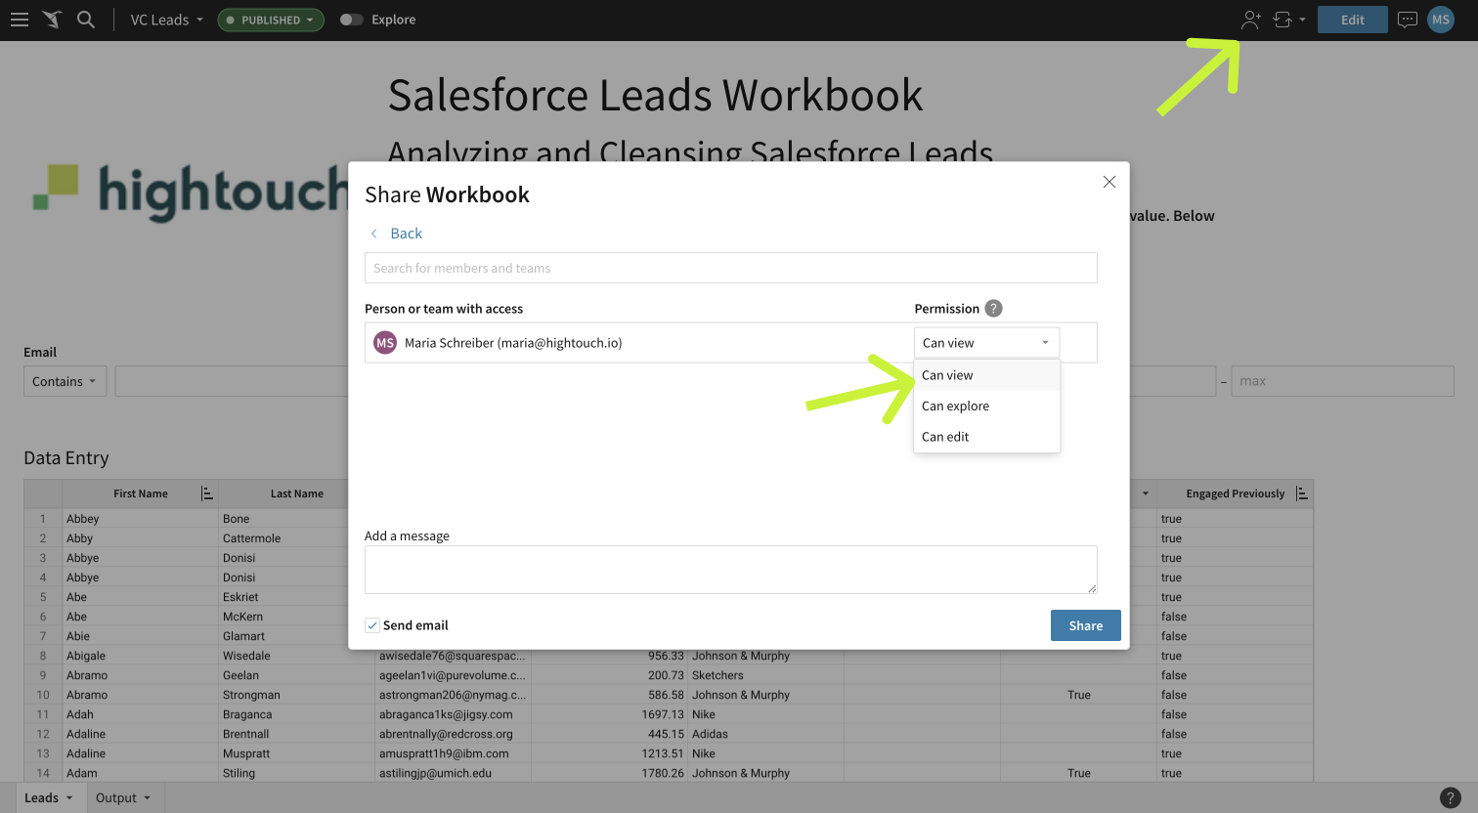This screenshot has width=1478, height=813.
Task: Click the Permission help question mark
Action: tap(993, 309)
